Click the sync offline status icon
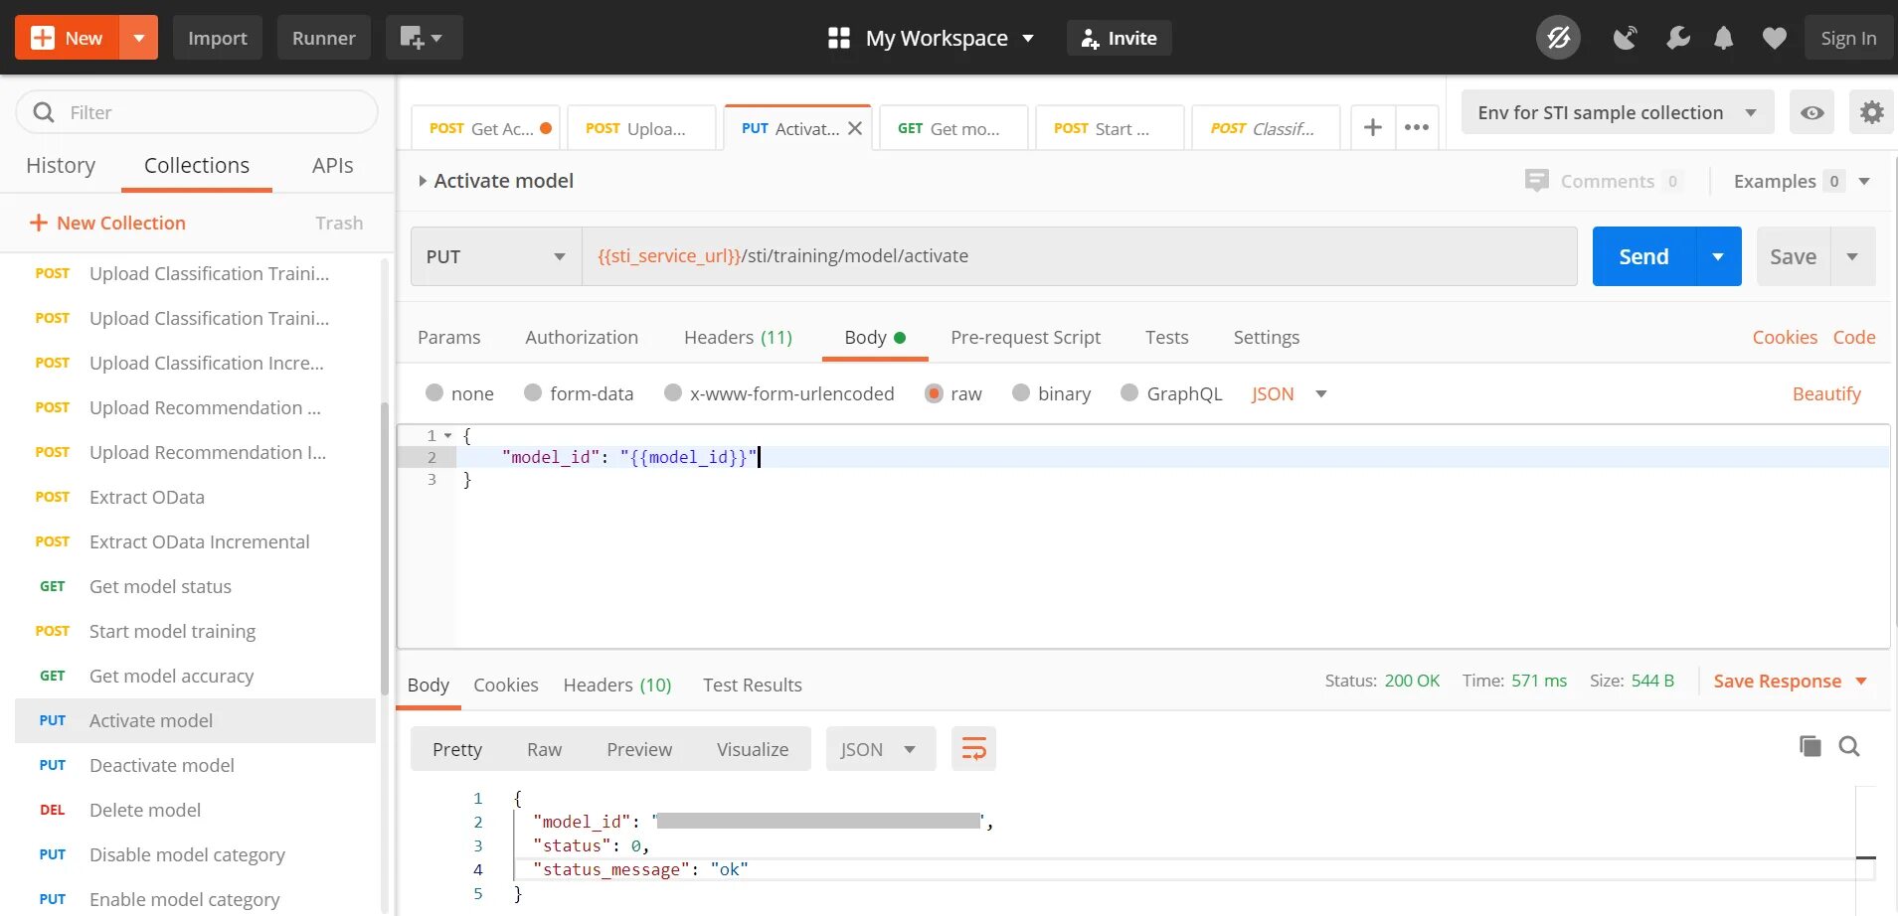Screen dimensions: 1898x916 pos(1558,39)
